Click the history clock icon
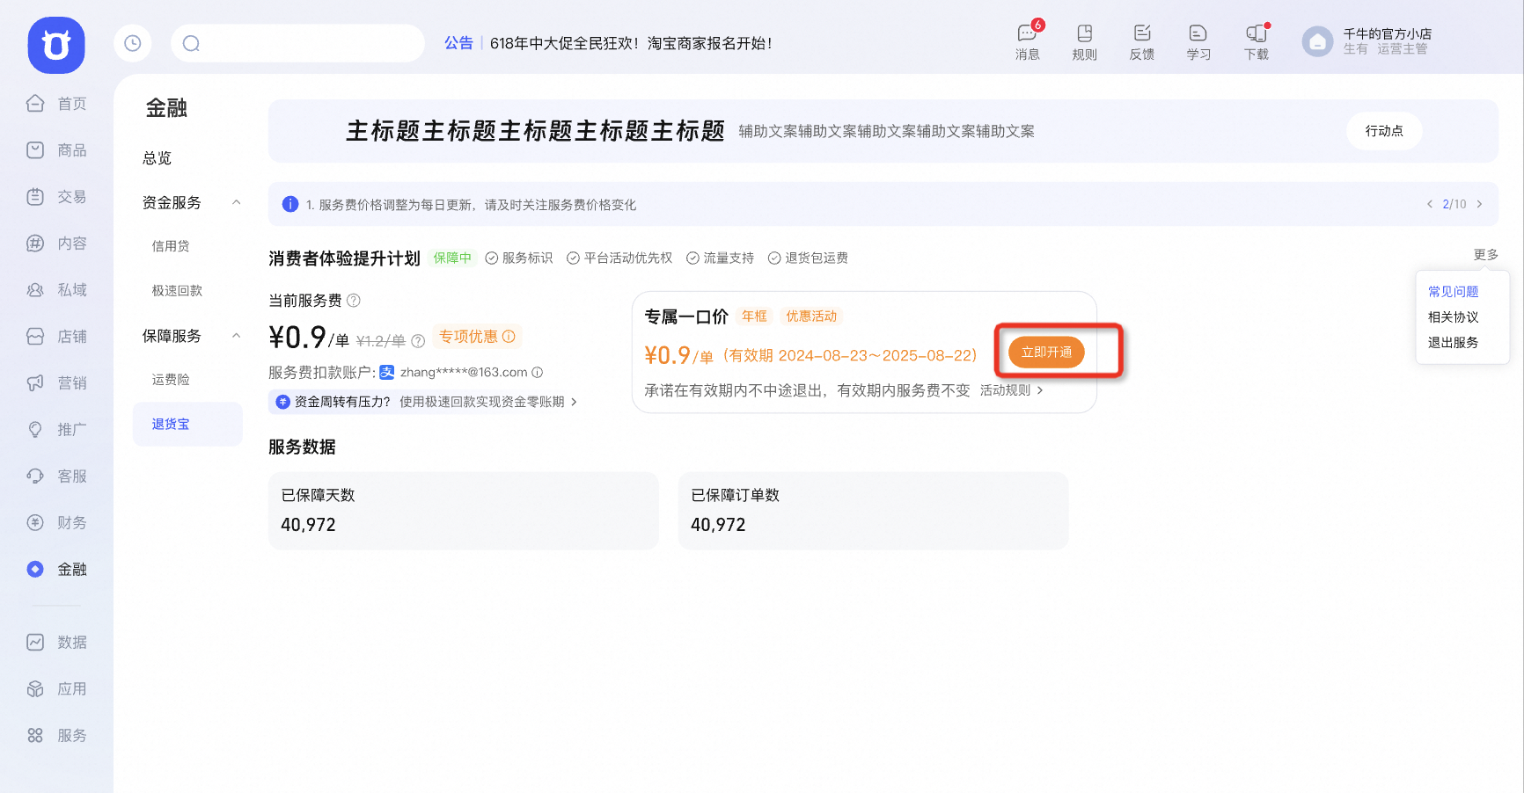This screenshot has width=1524, height=793. (x=133, y=43)
